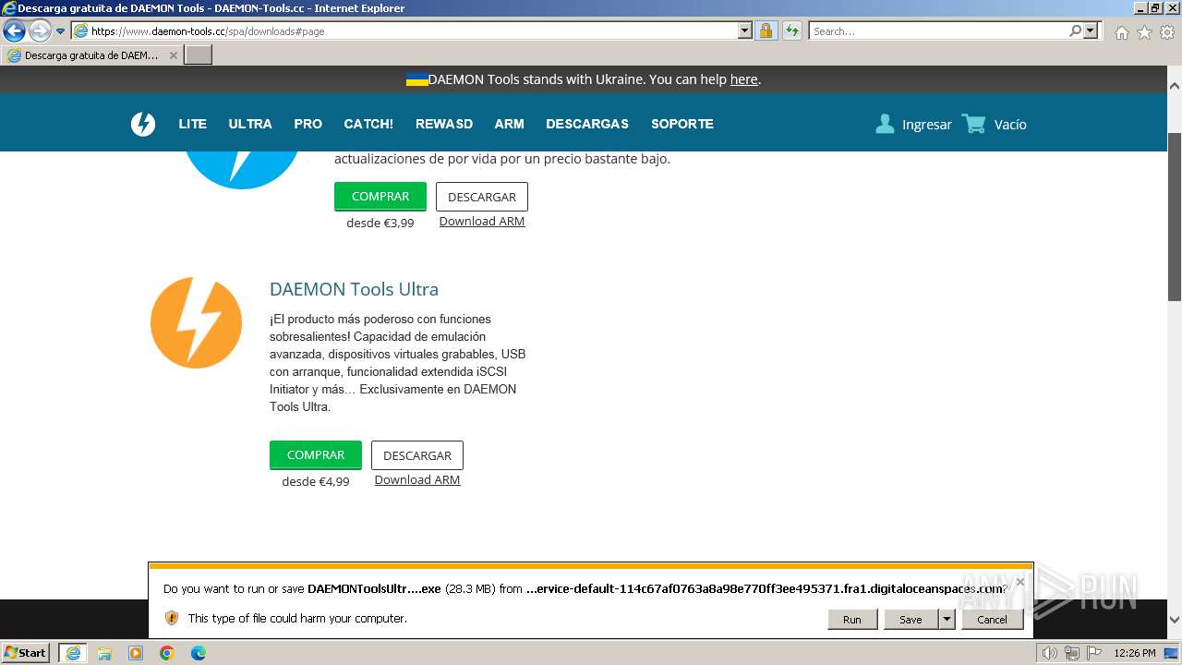Open the search provider dropdown arrow
Image resolution: width=1182 pixels, height=665 pixels.
tap(1091, 31)
